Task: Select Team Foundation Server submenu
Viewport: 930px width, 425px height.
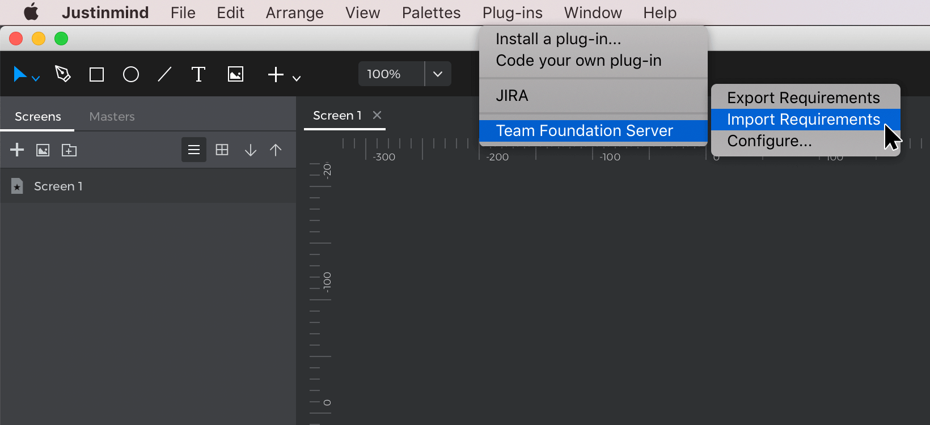Action: 593,130
